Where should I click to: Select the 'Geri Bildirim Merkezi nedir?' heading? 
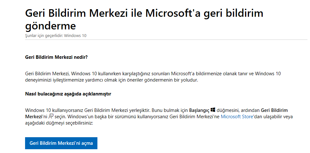[x=56, y=57]
